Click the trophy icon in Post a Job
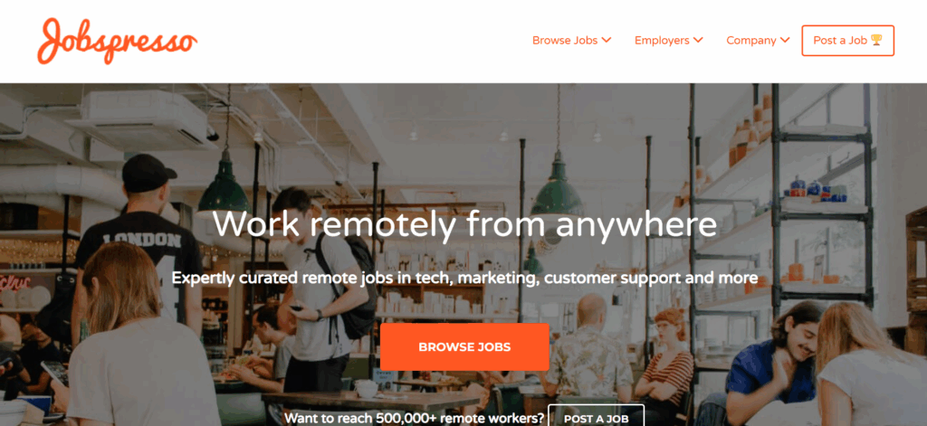The width and height of the screenshot is (927, 426). point(876,40)
